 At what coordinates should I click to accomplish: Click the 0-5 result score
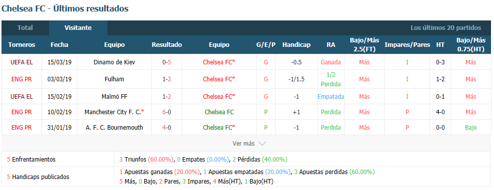[x=167, y=62]
